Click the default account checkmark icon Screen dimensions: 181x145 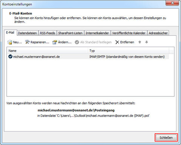point(10,56)
